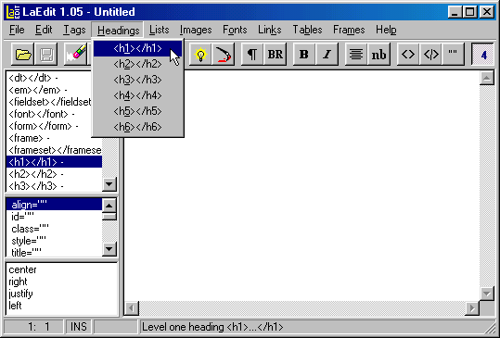Click the eraser toolbar icon
500x338 pixels.
76,55
